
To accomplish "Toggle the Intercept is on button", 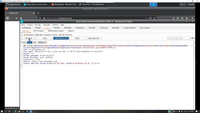I will [61, 38].
